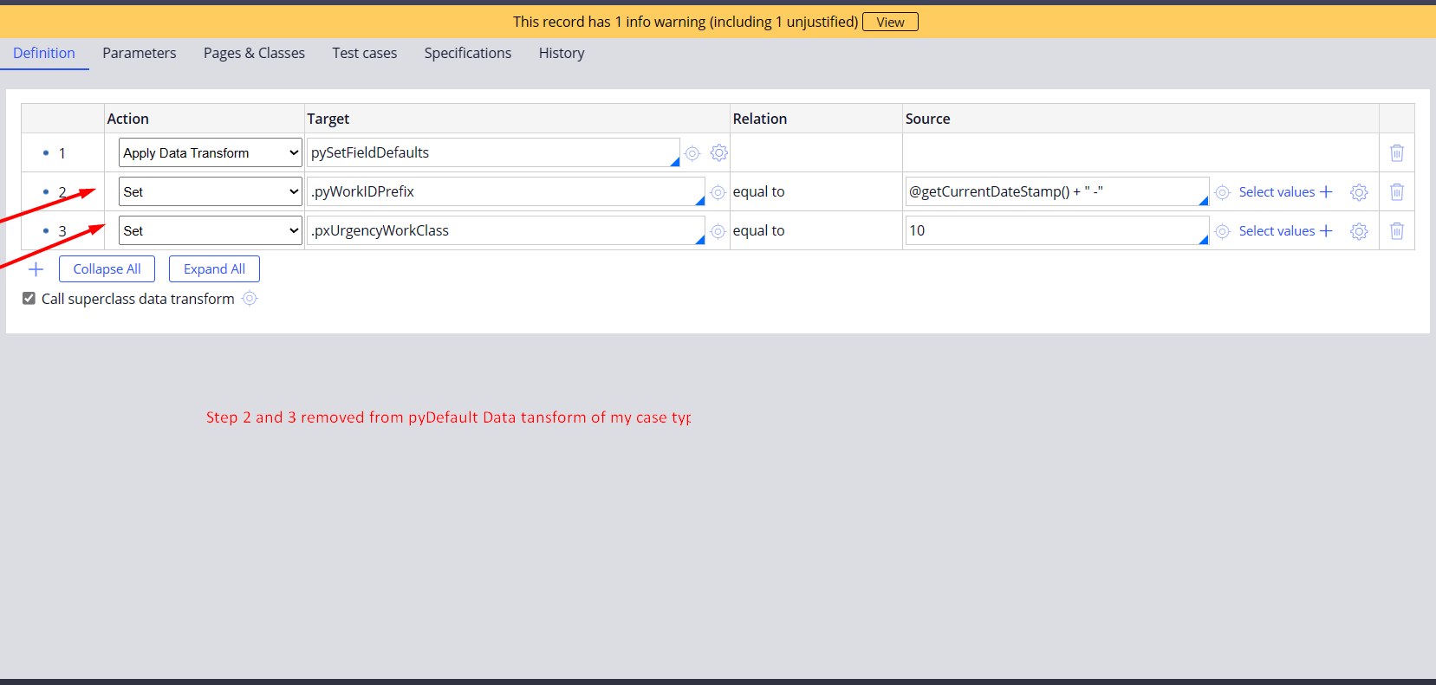Image resolution: width=1436 pixels, height=685 pixels.
Task: Open the Parameters tab
Action: tap(140, 54)
